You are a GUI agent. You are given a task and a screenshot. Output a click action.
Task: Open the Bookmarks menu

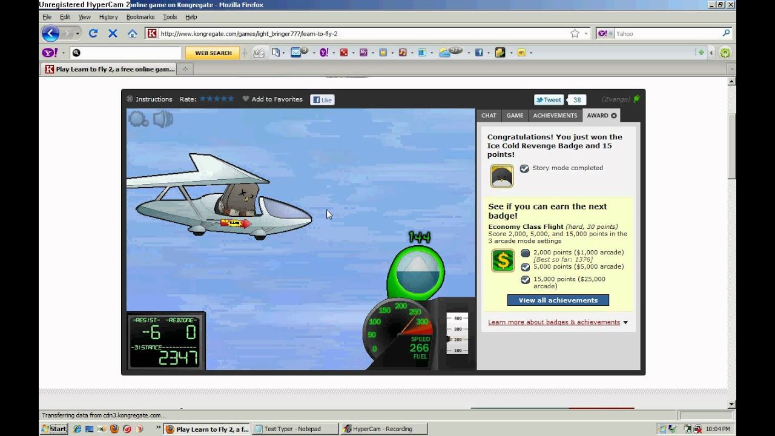[140, 17]
